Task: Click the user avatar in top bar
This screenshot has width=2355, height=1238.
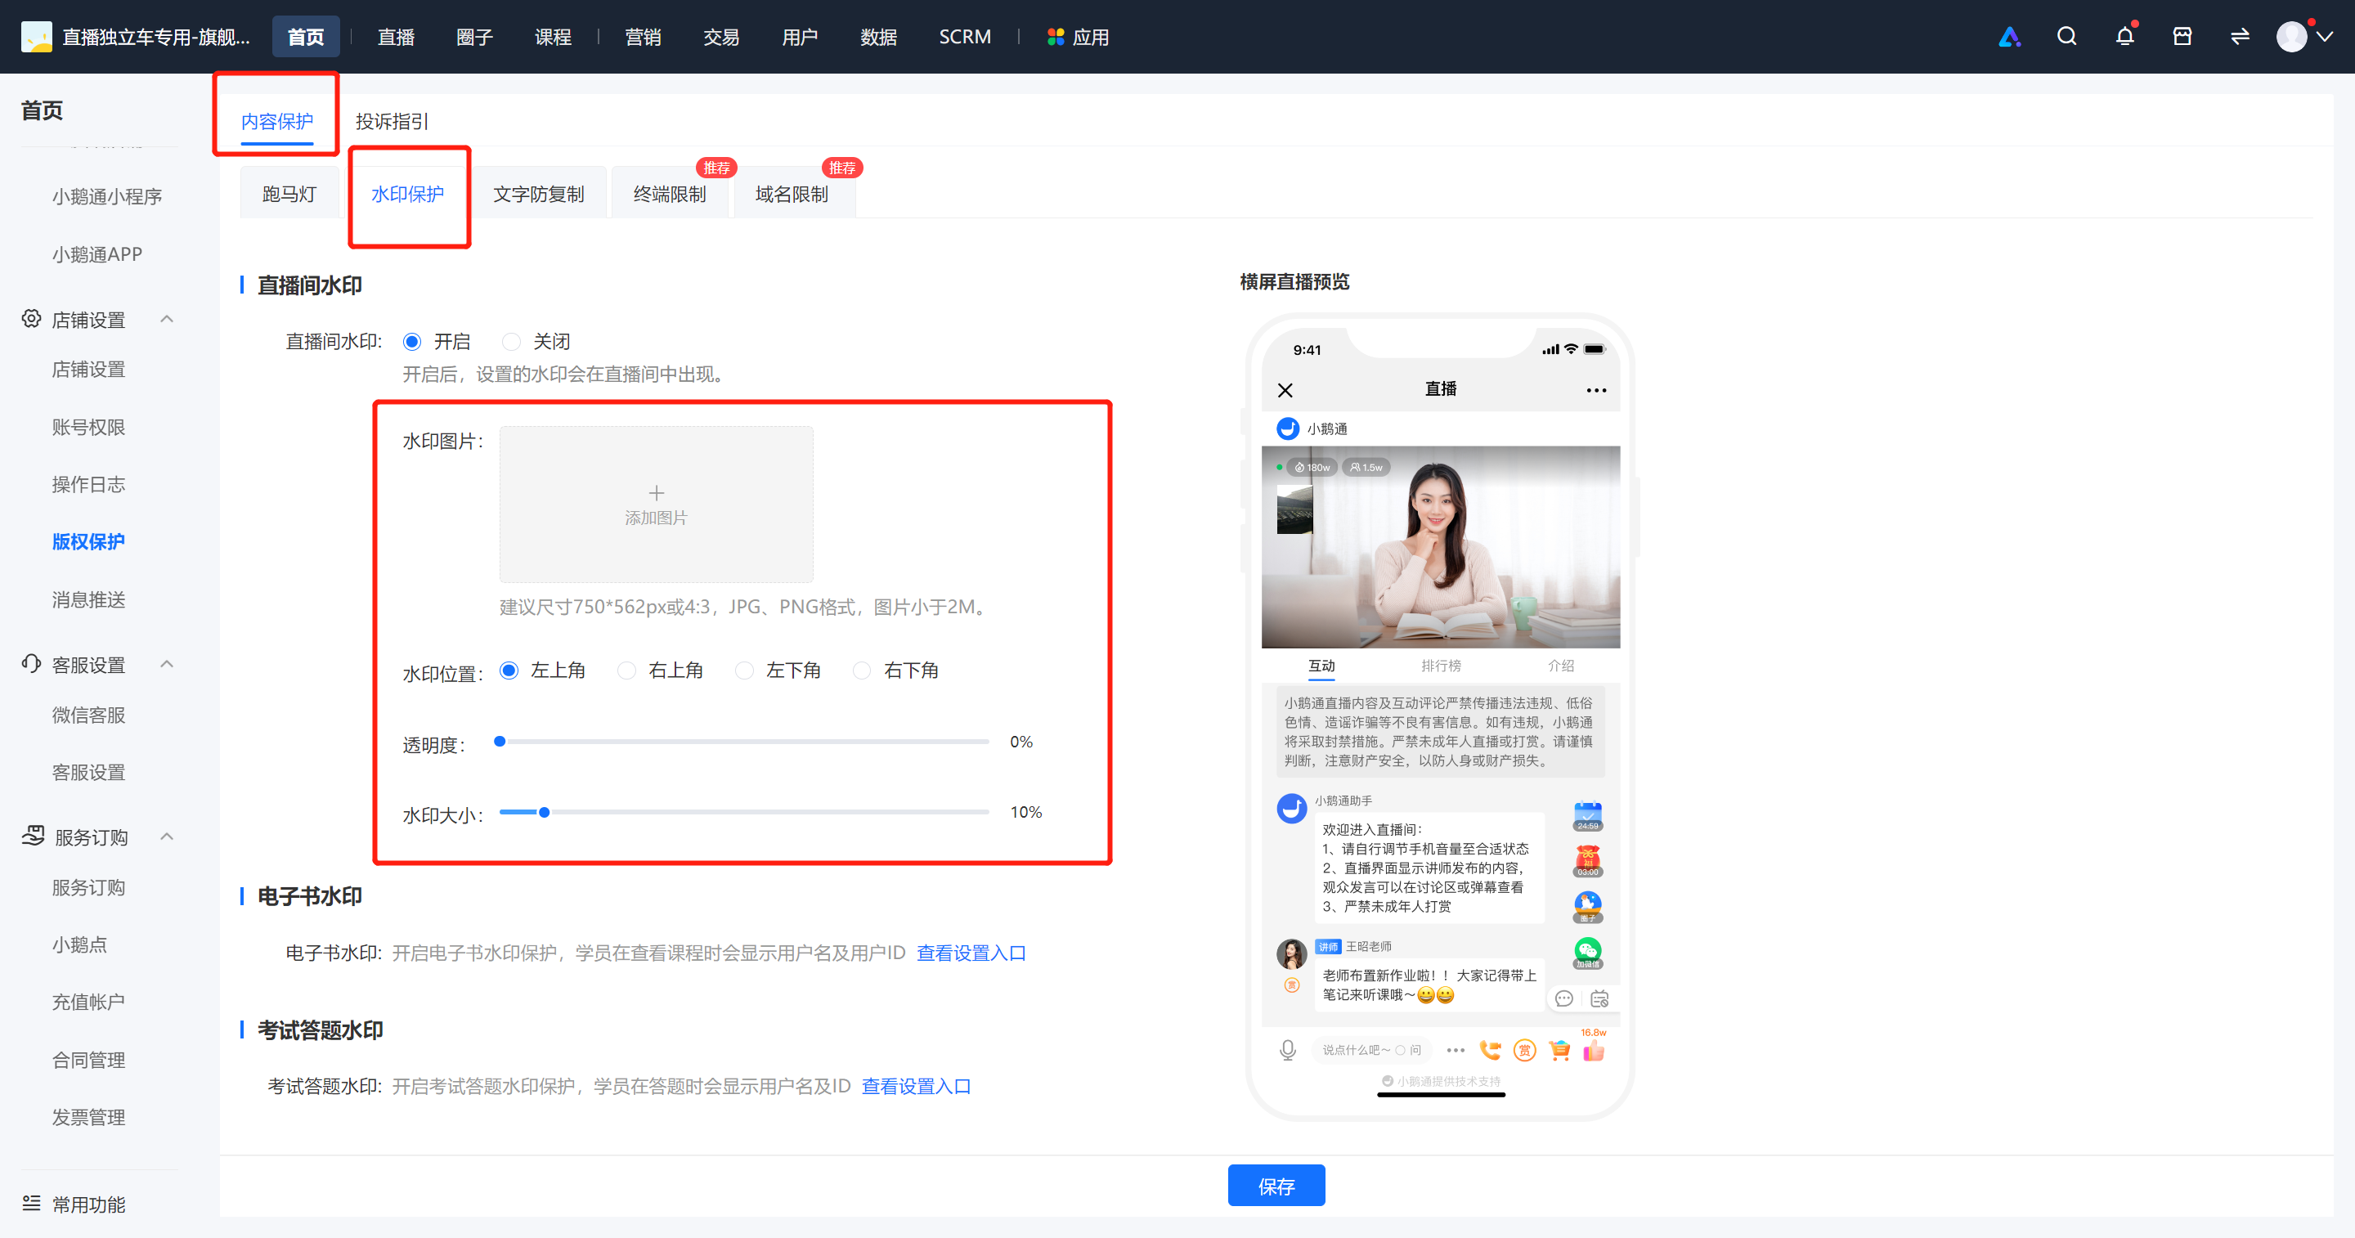Action: click(2291, 37)
